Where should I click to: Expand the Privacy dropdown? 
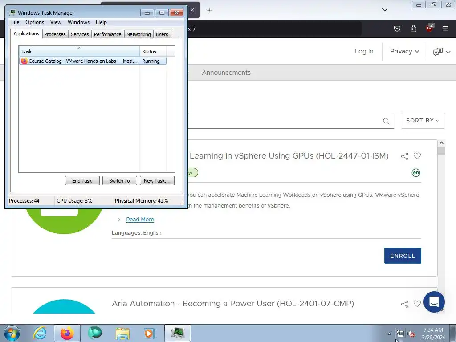click(x=404, y=51)
